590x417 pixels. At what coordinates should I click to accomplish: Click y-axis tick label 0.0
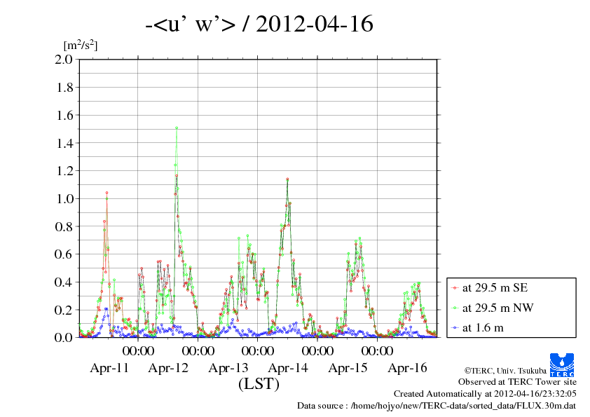pos(64,337)
